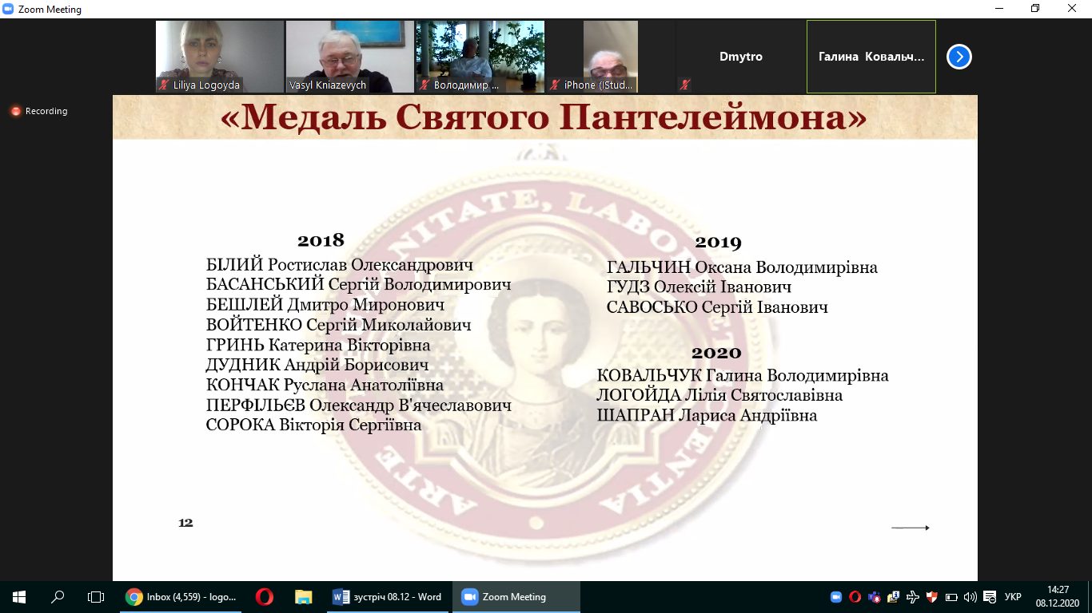
Task: Click the Zoom icon in system tray
Action: pyautogui.click(x=836, y=597)
